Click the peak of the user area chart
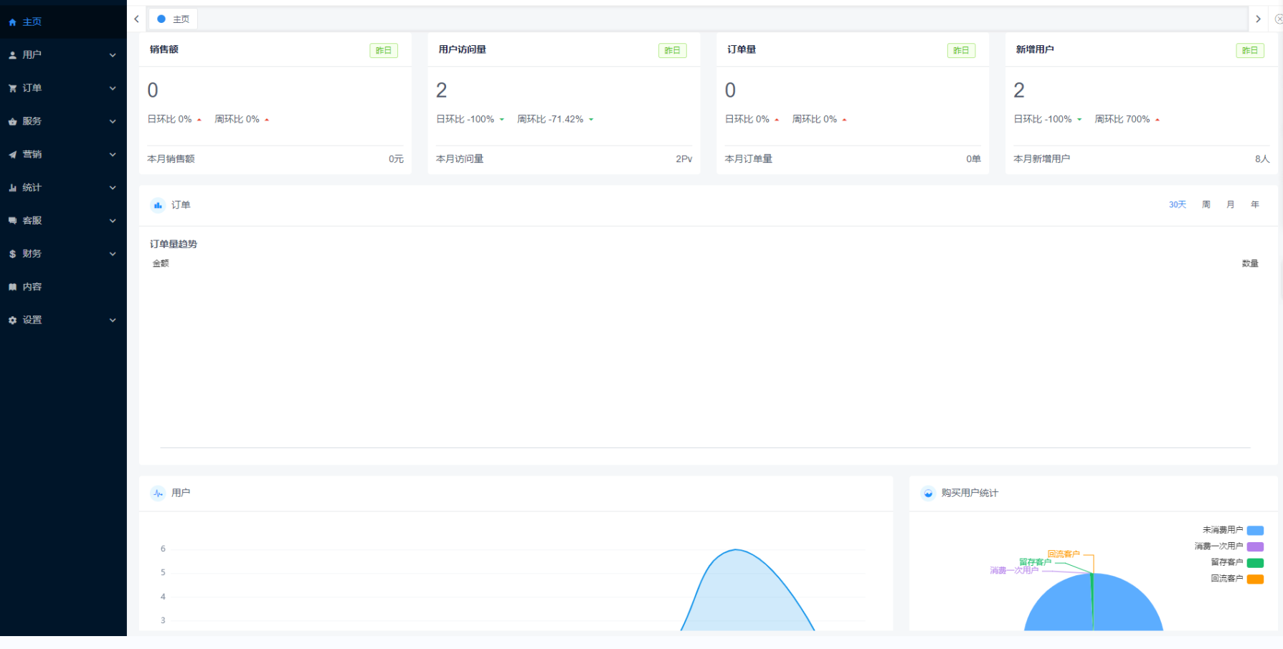The height and width of the screenshot is (649, 1283). click(x=737, y=550)
